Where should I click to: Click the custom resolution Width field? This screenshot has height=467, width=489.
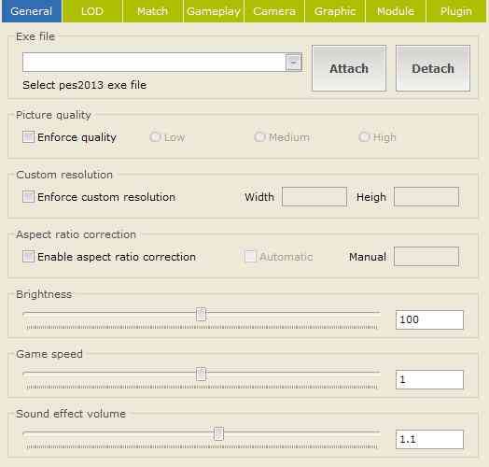314,197
